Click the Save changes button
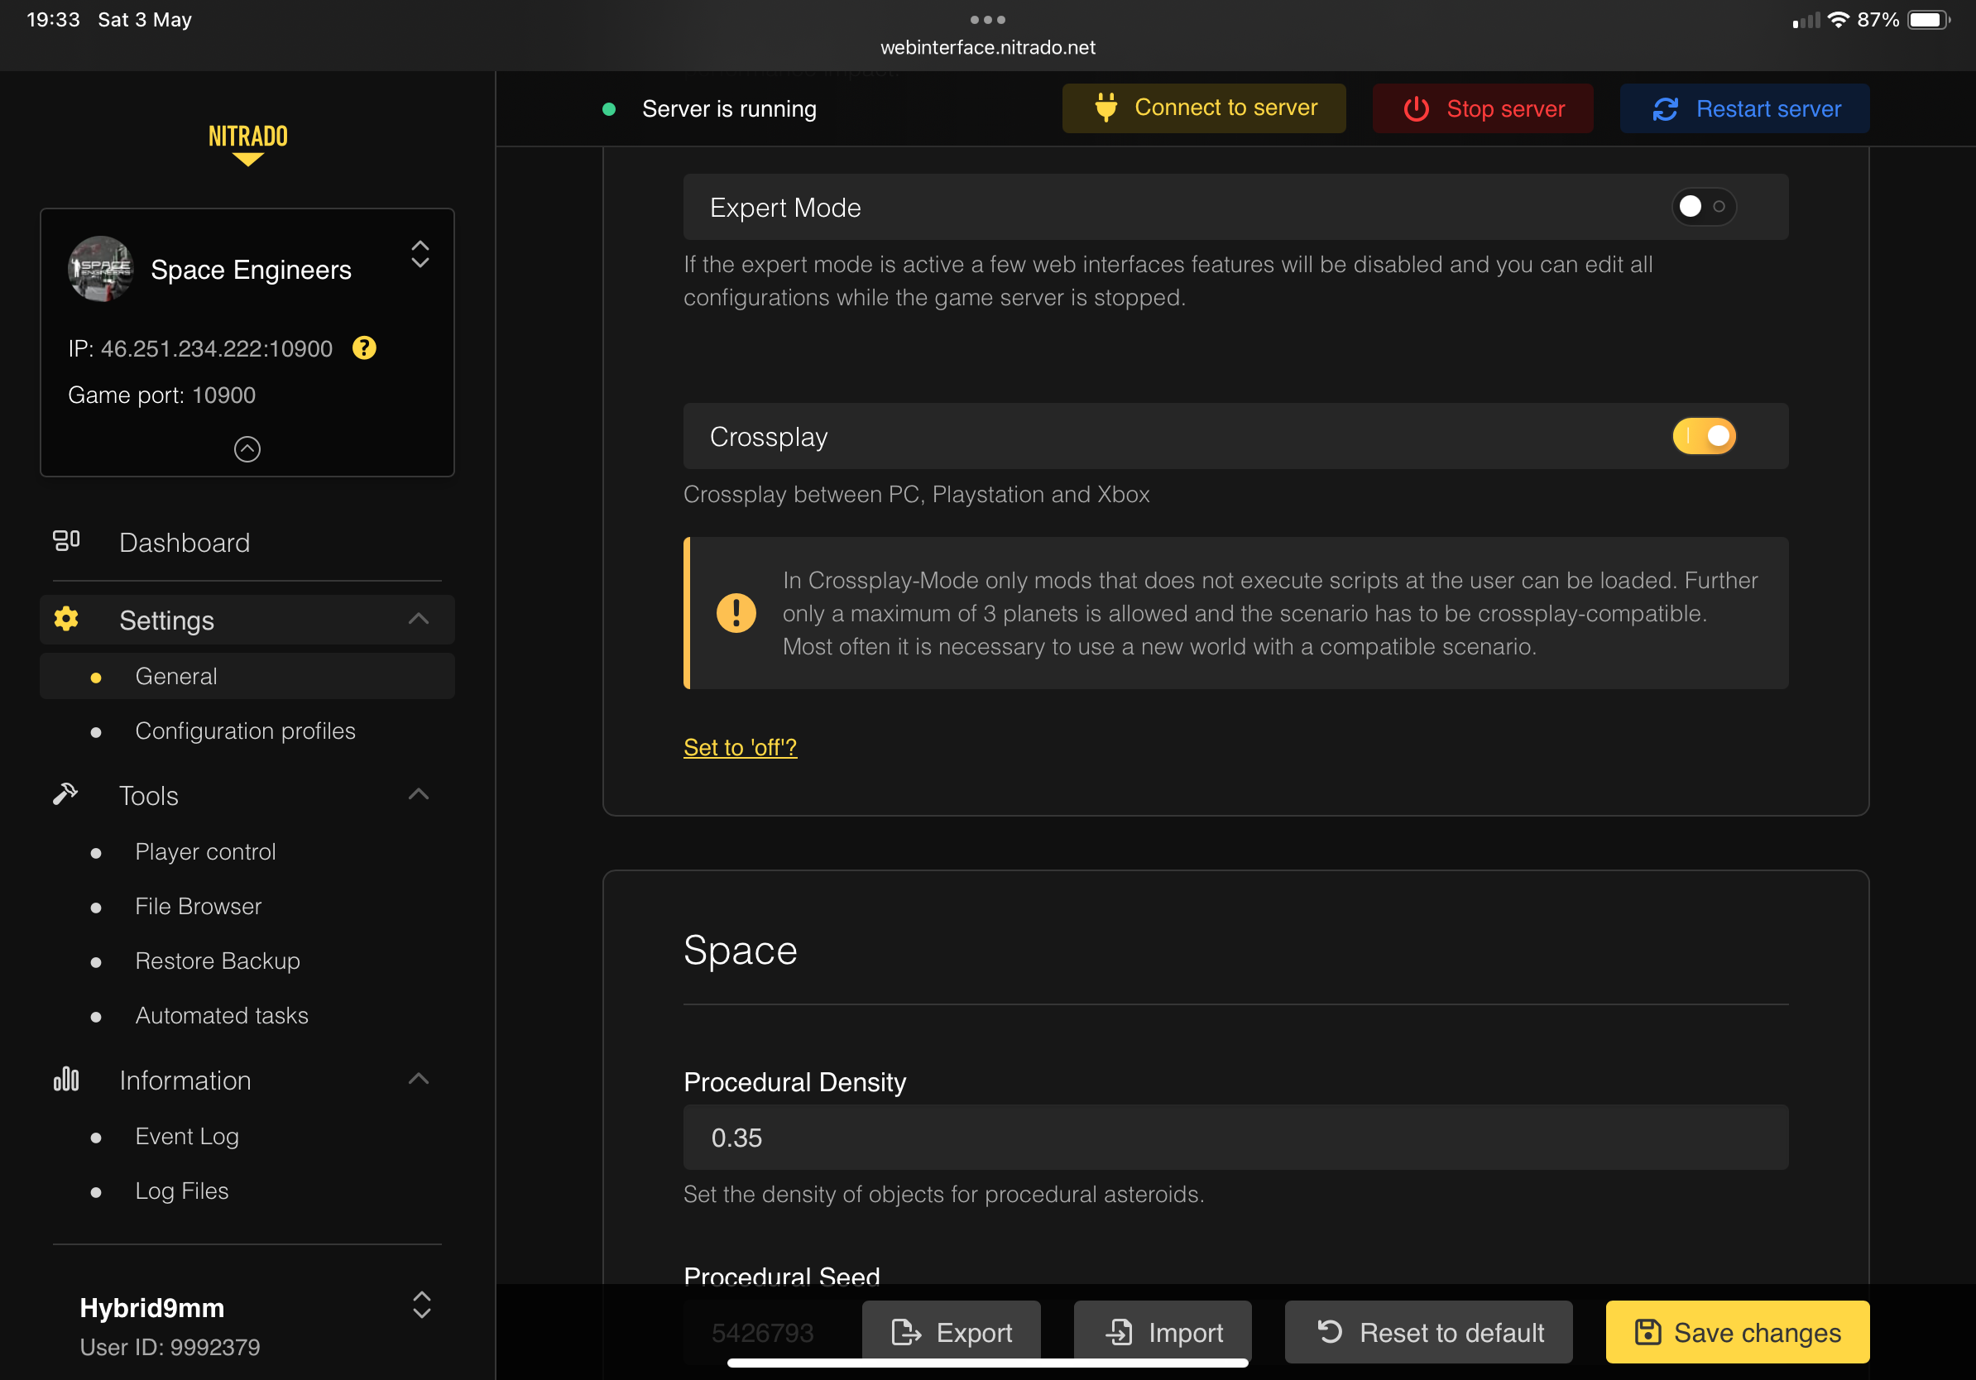The height and width of the screenshot is (1380, 1976). click(1737, 1332)
